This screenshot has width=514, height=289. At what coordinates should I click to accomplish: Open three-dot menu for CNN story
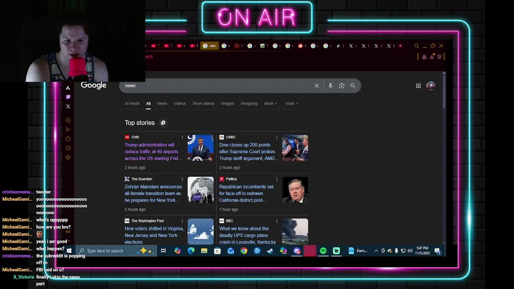coord(182,137)
